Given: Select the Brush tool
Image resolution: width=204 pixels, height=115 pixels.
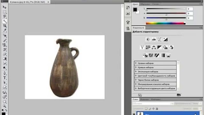Looking at the screenshot, I should (x=4, y=40).
